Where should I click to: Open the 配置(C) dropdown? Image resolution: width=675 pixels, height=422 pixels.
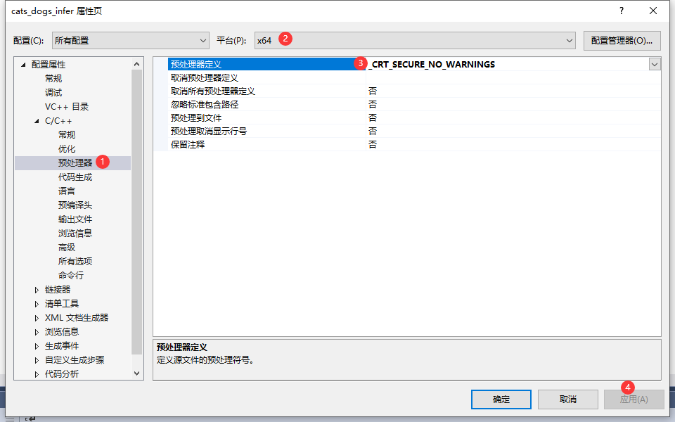[x=131, y=41]
